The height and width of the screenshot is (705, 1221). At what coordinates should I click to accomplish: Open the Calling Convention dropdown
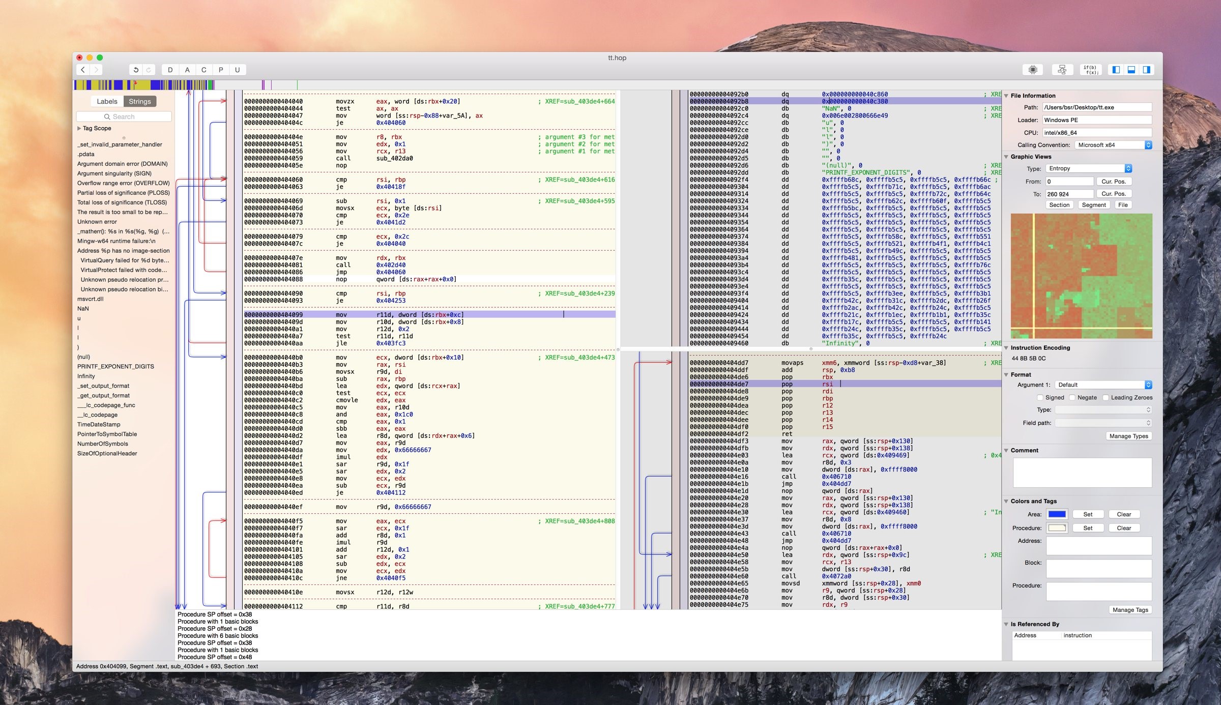1113,145
